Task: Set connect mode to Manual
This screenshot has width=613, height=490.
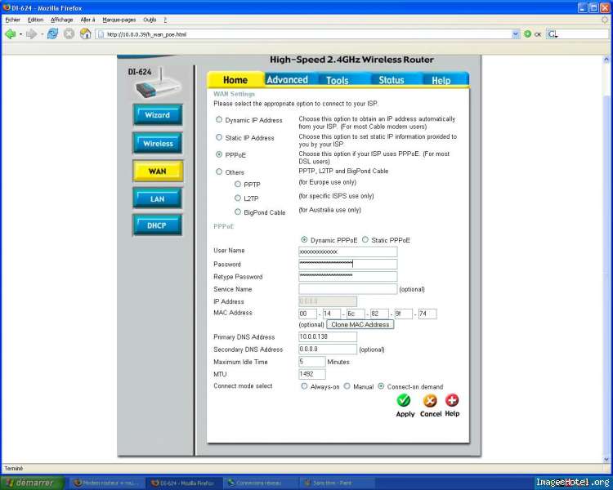Action: pos(347,386)
